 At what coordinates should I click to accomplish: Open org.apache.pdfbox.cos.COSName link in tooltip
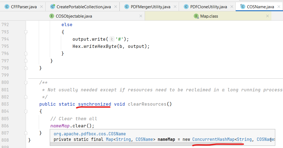tap(90, 134)
